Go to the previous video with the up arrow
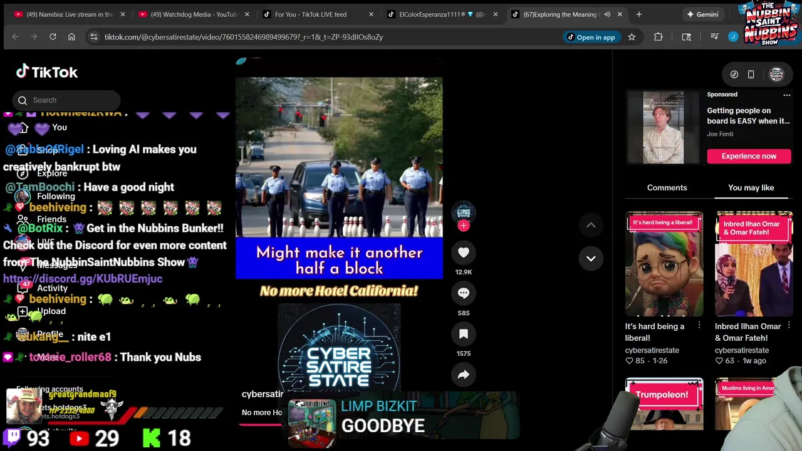Screen dimensions: 802x451 (x=591, y=225)
